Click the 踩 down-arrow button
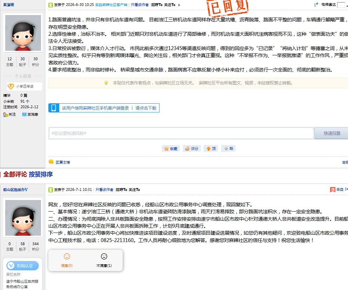This screenshot has height=290, width=348. coord(228,149)
